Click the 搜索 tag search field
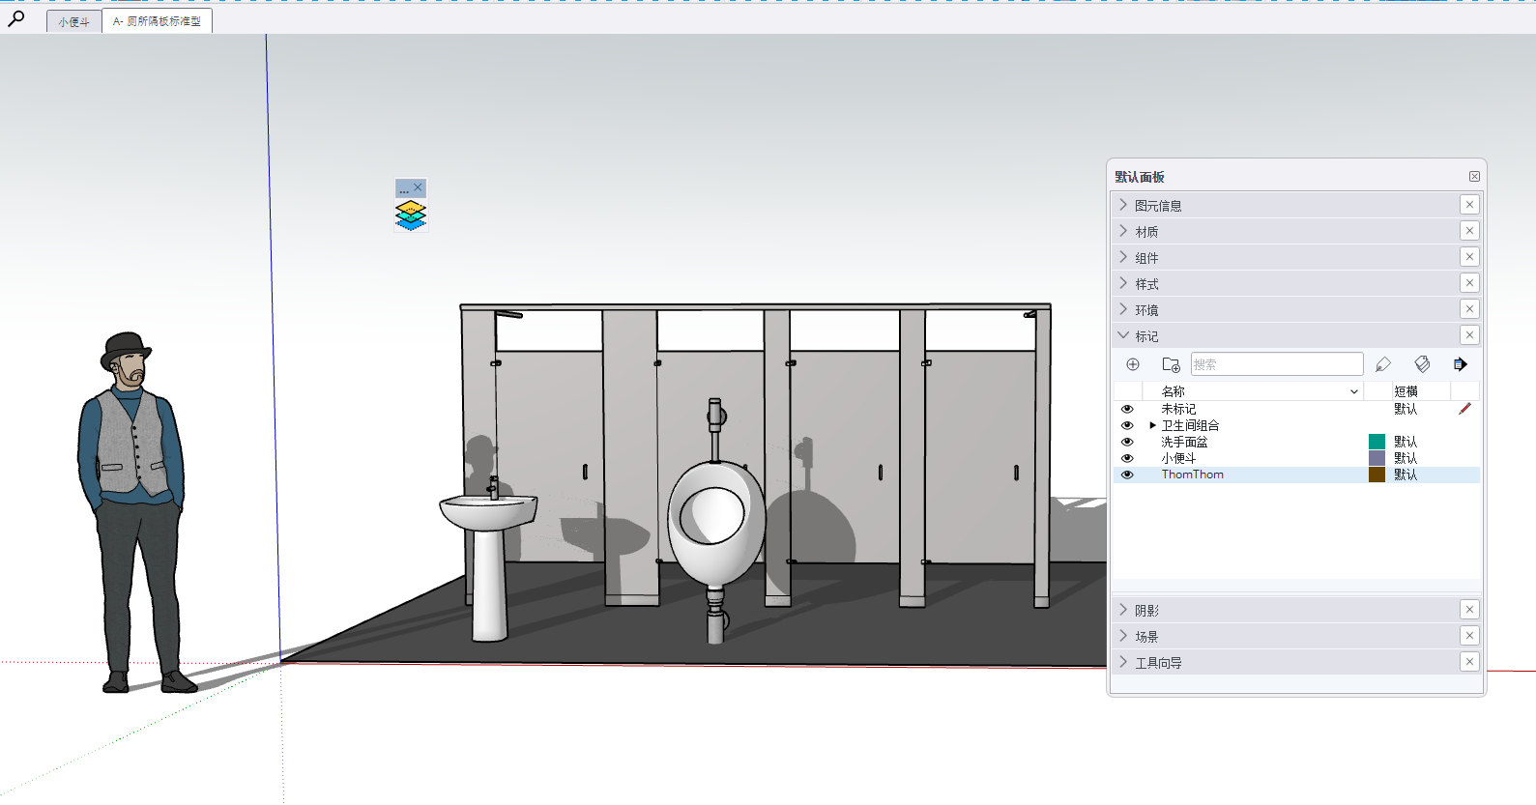Viewport: 1536px width, 805px height. click(x=1276, y=364)
